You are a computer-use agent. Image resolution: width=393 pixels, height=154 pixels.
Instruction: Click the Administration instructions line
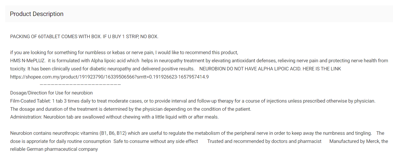pyautogui.click(x=114, y=117)
